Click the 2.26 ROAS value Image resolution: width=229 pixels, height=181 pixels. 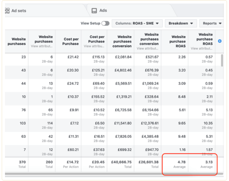[182, 57]
